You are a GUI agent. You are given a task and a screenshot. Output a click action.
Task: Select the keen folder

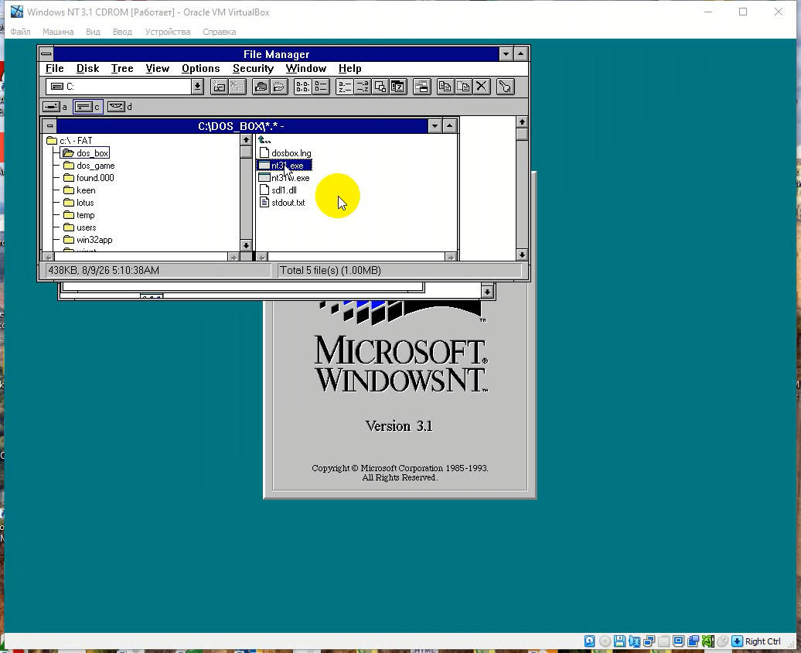[x=80, y=190]
